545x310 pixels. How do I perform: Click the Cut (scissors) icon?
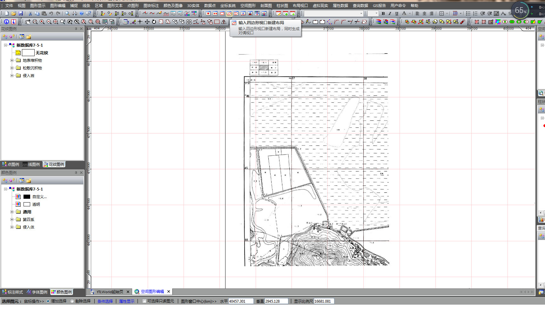pyautogui.click(x=30, y=14)
